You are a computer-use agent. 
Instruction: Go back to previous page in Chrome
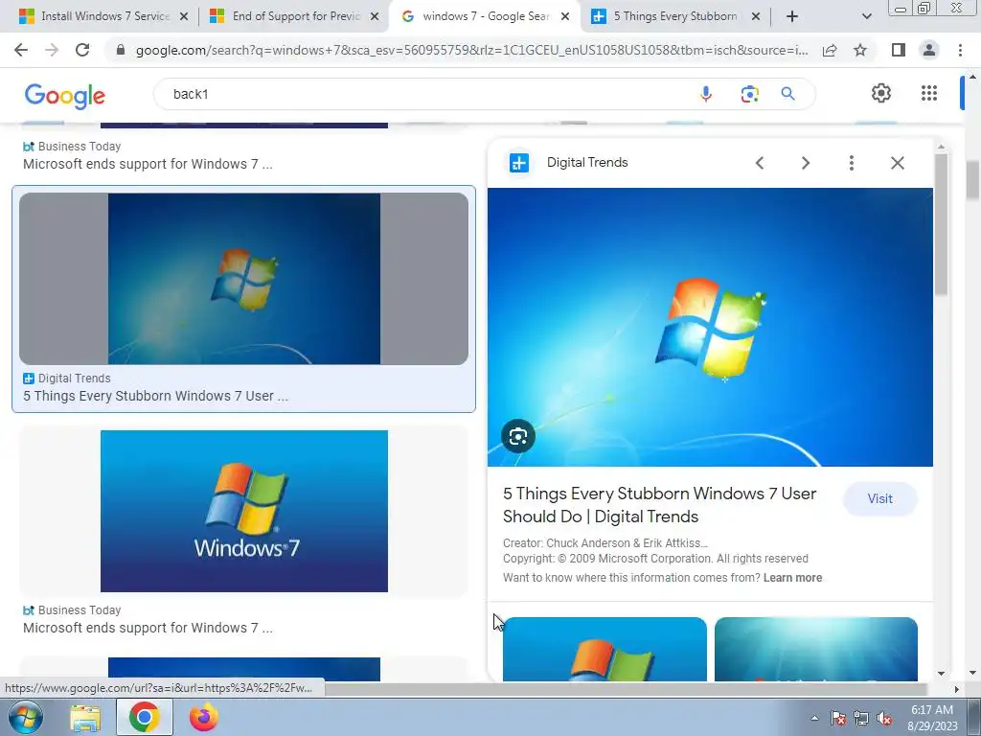point(21,50)
